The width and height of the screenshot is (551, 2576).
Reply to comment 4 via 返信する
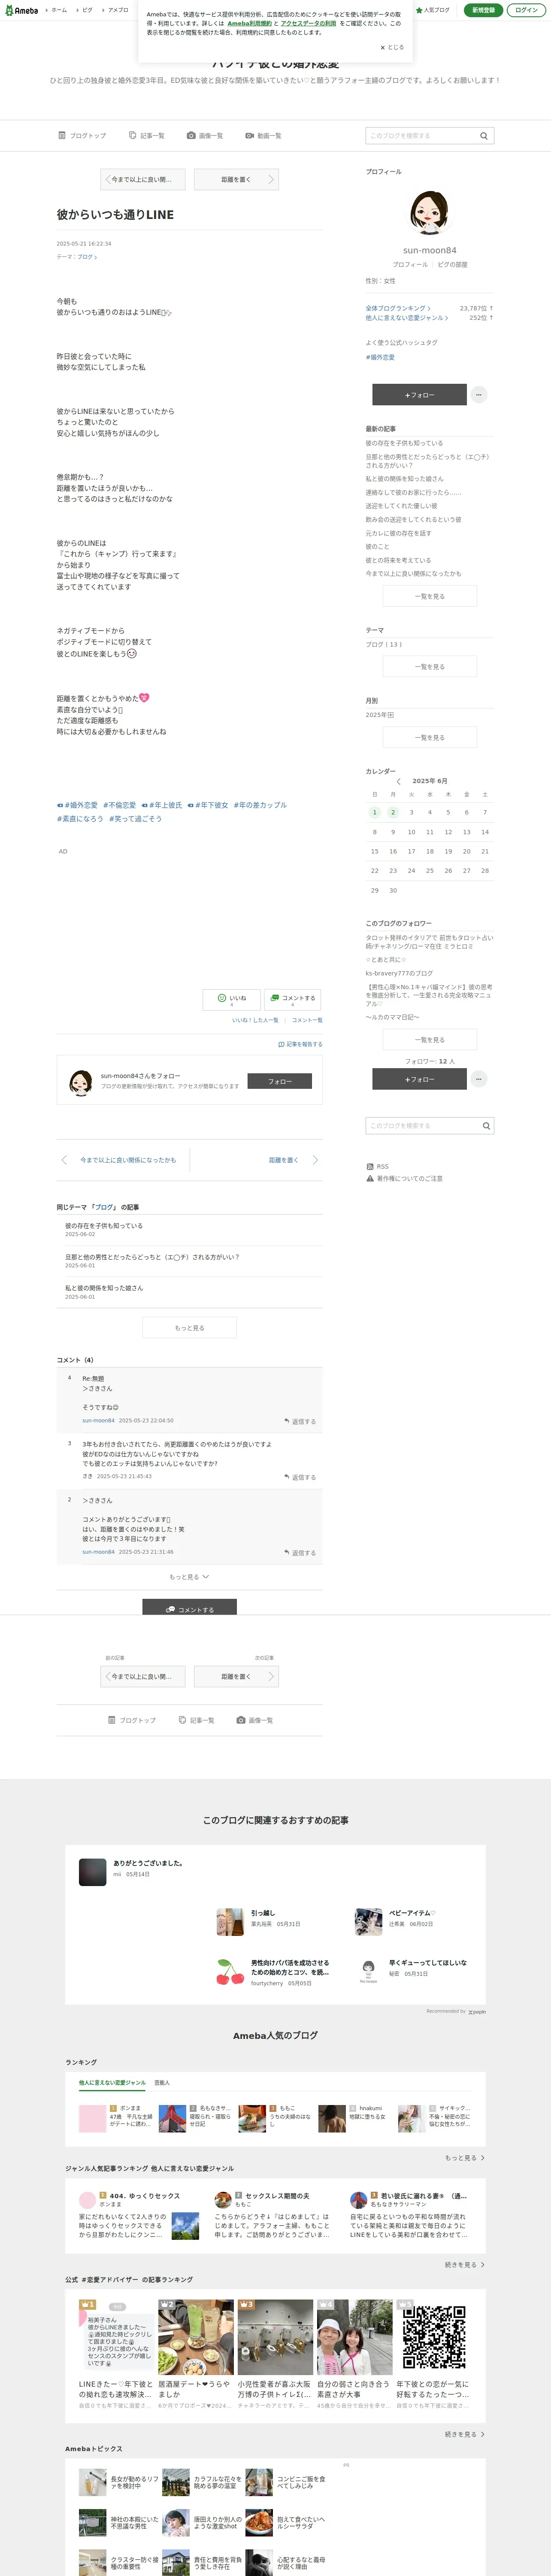click(x=300, y=1421)
